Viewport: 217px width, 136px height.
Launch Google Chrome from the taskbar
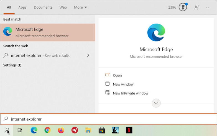point(47,130)
